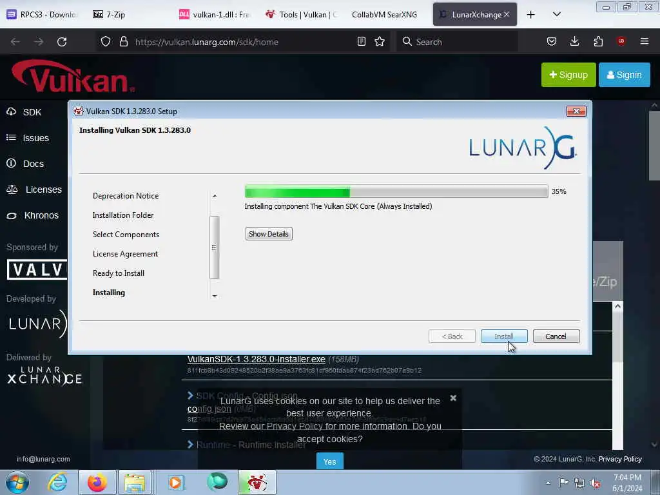660x495 pixels.
Task: Click the blue Signin button
Action: [x=624, y=75]
